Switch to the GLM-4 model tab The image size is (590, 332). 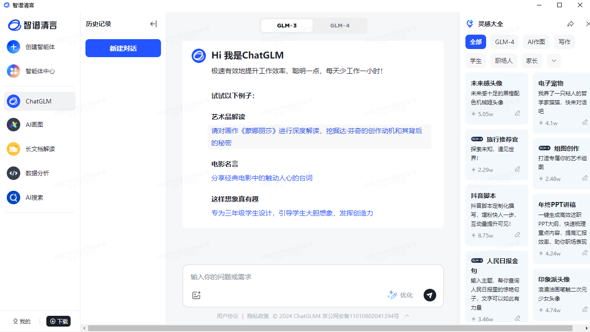[x=340, y=26]
